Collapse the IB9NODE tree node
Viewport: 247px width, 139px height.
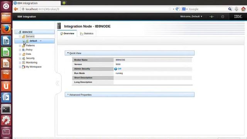point(16,32)
